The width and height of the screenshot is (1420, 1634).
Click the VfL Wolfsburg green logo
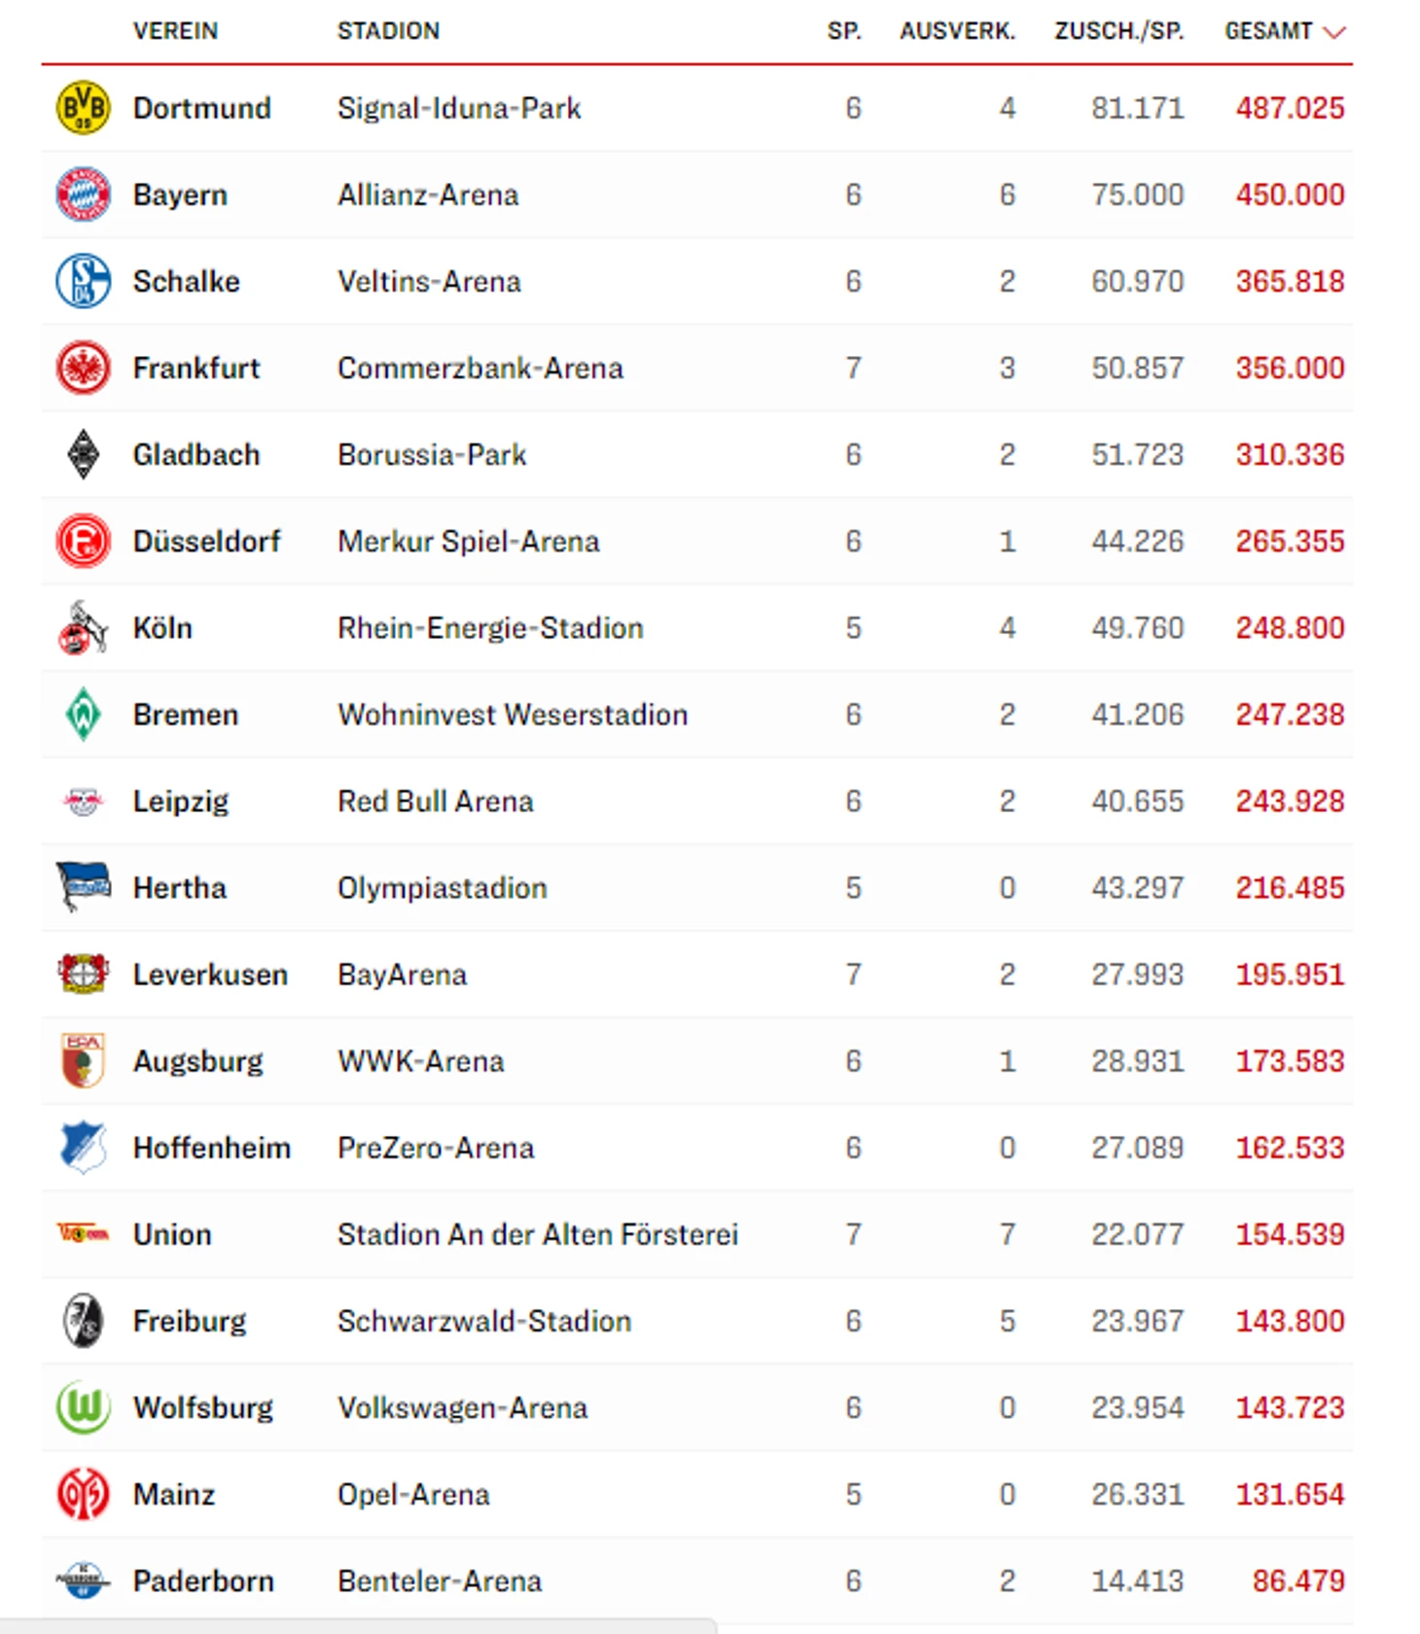[83, 1407]
